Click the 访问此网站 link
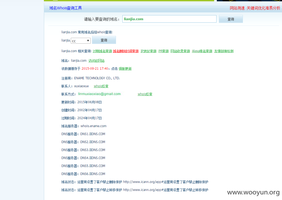 point(96,61)
